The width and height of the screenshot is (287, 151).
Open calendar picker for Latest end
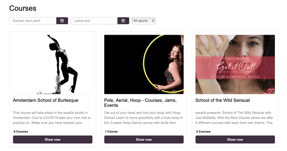tap(123, 21)
